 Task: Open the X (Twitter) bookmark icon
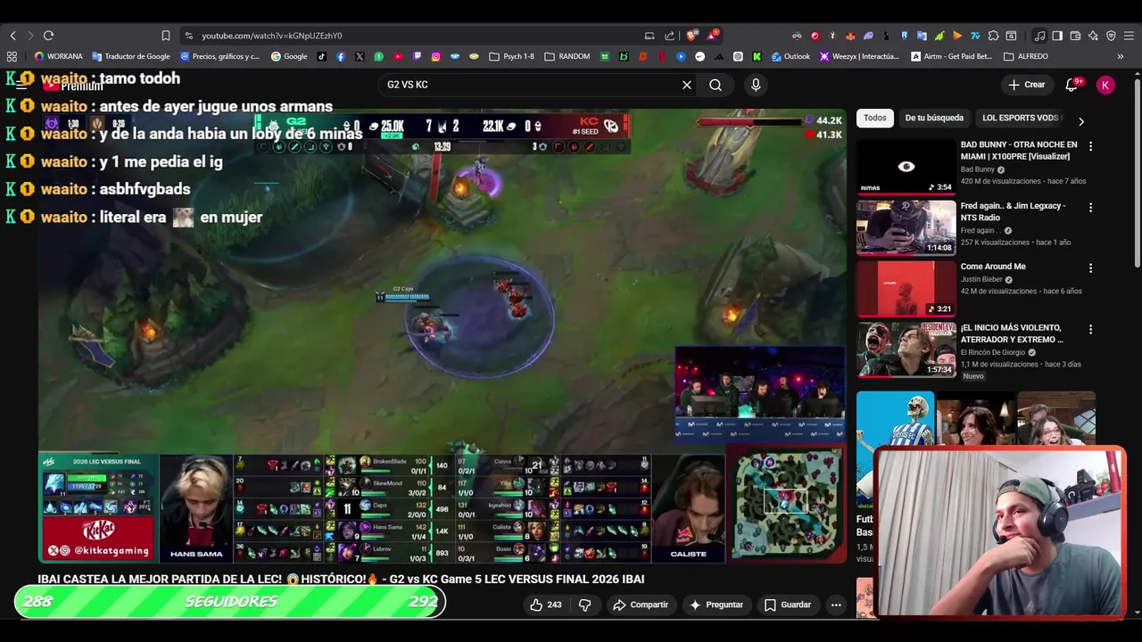point(360,56)
